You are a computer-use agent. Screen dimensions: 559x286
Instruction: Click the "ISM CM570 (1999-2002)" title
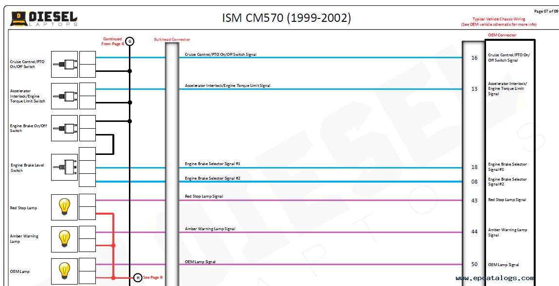click(287, 18)
